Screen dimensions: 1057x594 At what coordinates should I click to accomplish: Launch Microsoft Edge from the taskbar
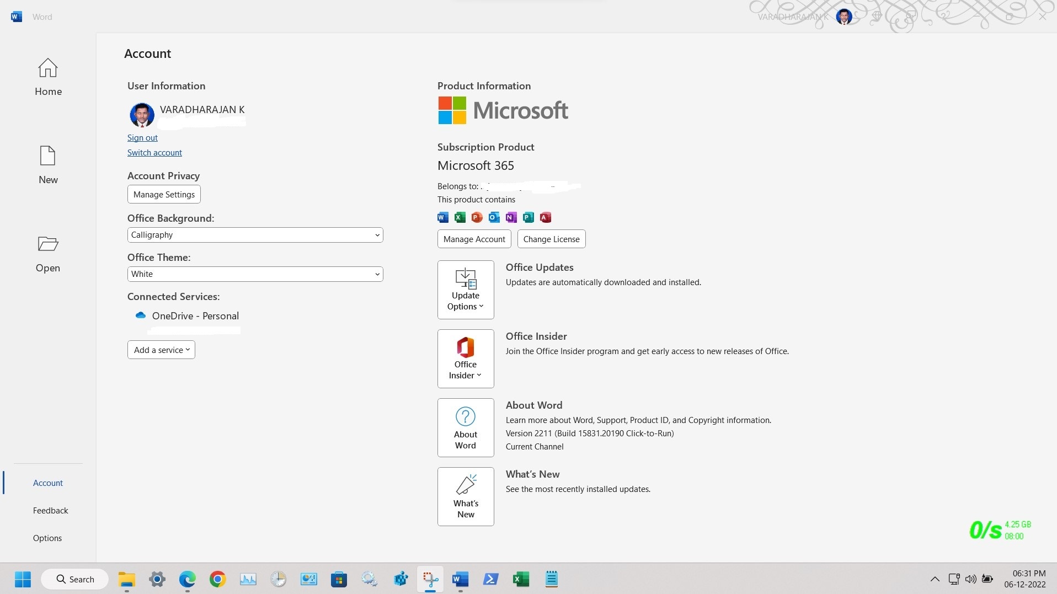[188, 579]
